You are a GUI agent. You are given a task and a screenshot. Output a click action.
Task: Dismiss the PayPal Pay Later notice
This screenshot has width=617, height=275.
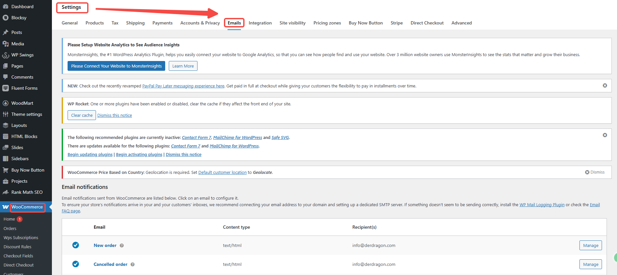[x=605, y=85]
